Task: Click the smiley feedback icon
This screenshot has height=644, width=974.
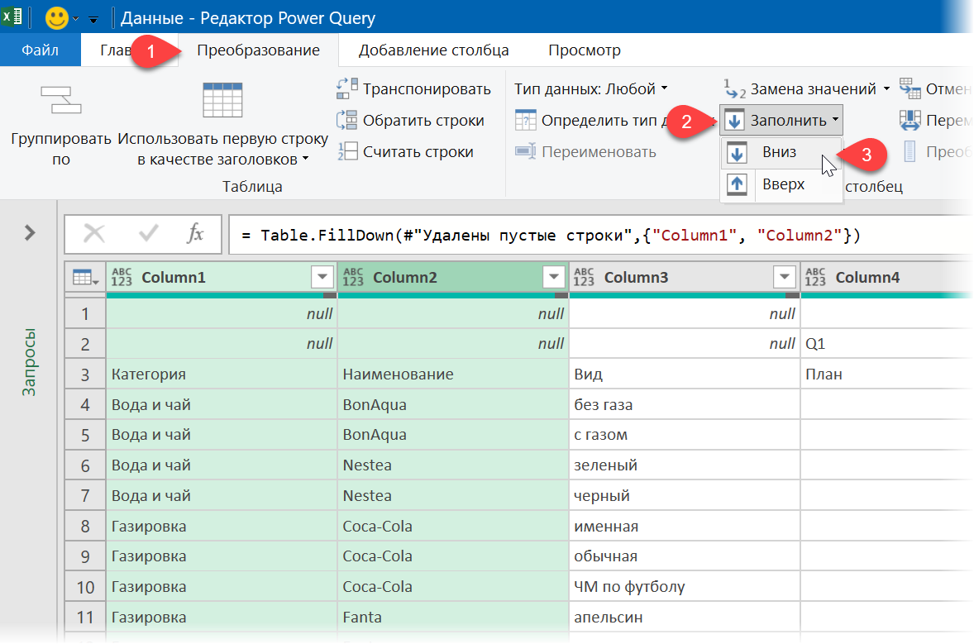Action: (x=56, y=18)
